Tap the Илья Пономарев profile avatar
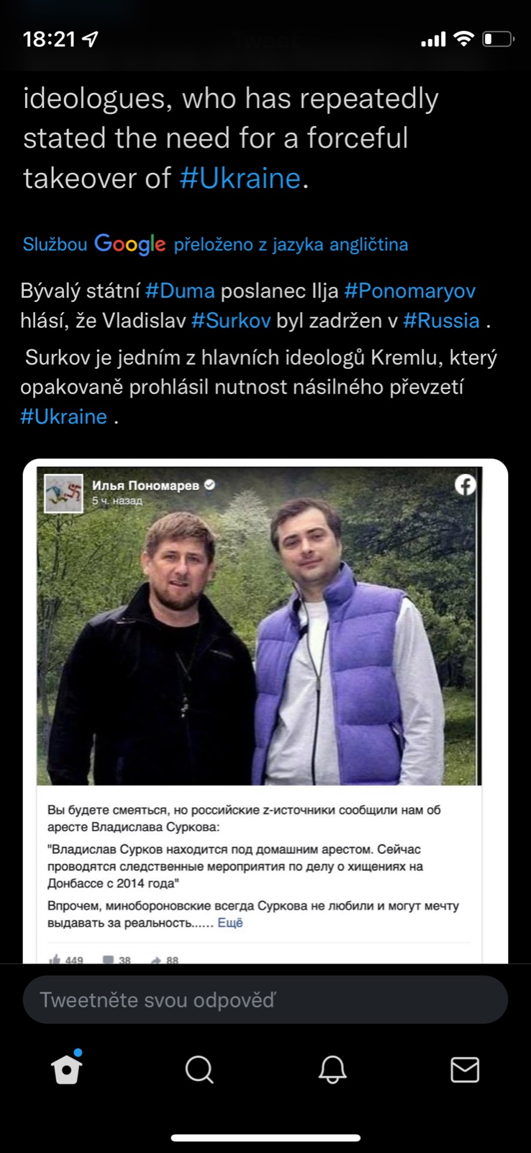The height and width of the screenshot is (1153, 531). [64, 494]
